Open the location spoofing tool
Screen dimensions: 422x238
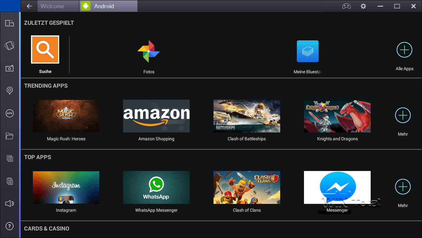coord(9,91)
